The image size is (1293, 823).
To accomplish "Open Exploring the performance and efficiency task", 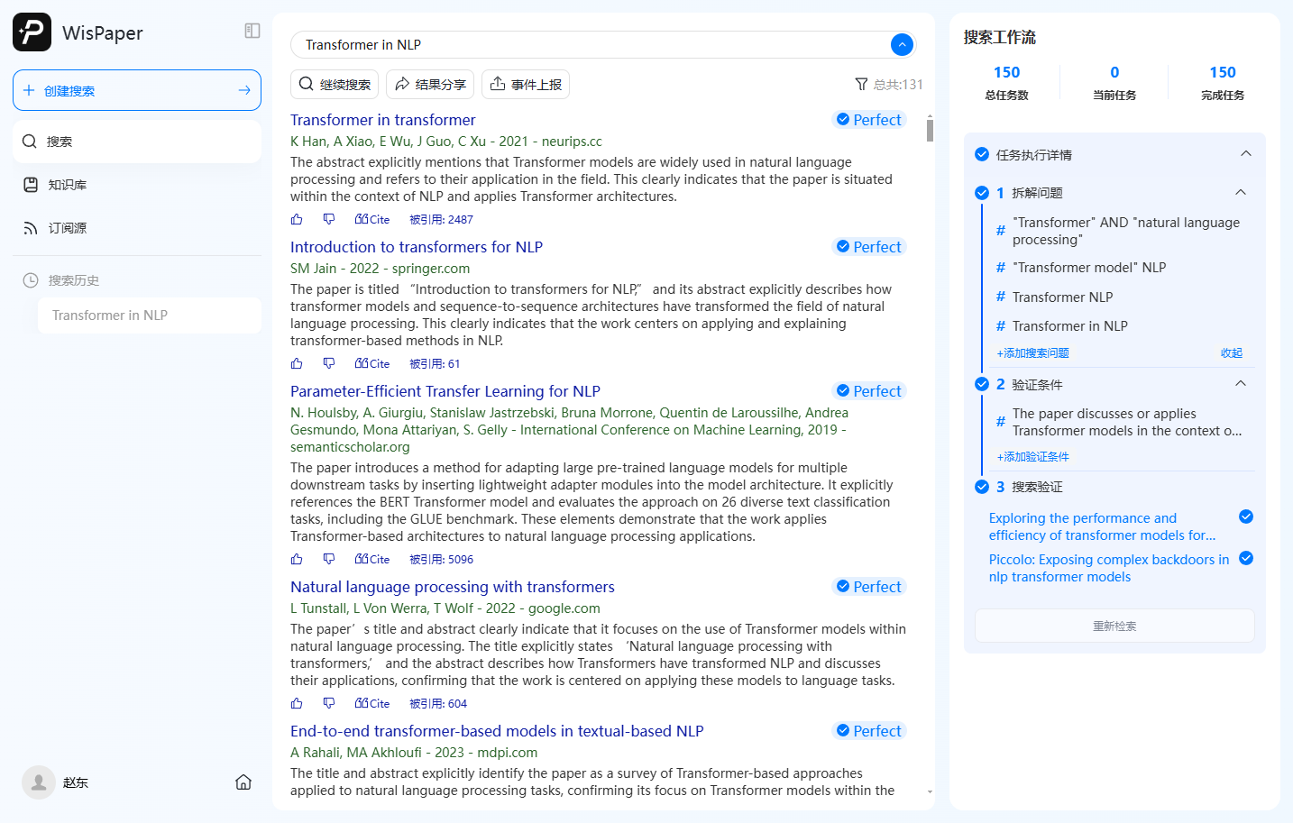I will pyautogui.click(x=1102, y=526).
